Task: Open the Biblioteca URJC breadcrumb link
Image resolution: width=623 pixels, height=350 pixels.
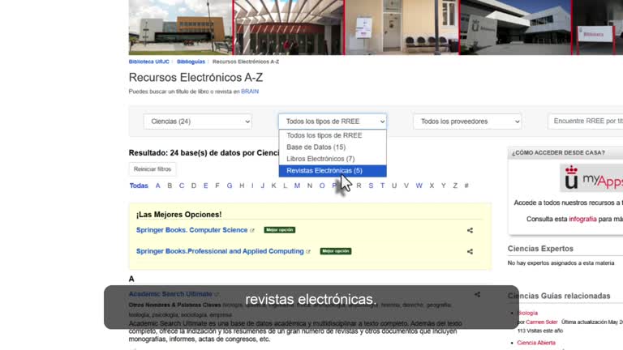Action: click(149, 62)
